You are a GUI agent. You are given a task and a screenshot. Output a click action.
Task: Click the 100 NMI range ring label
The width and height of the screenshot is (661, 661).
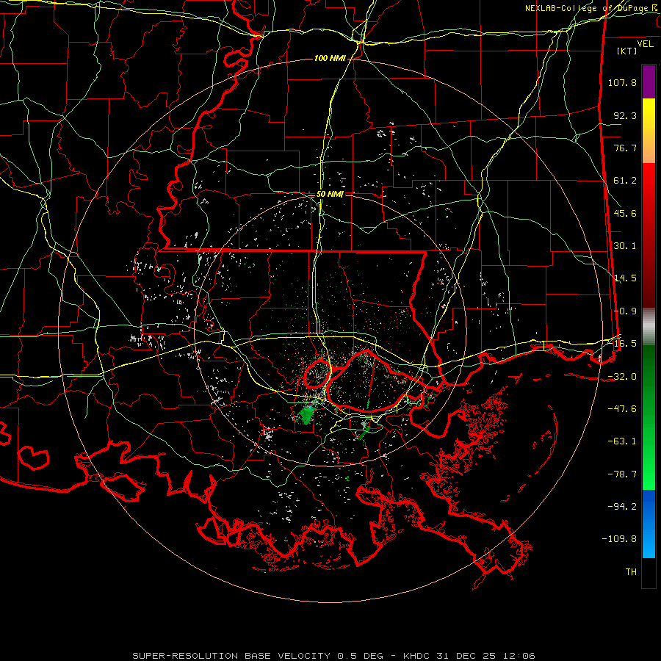330,58
